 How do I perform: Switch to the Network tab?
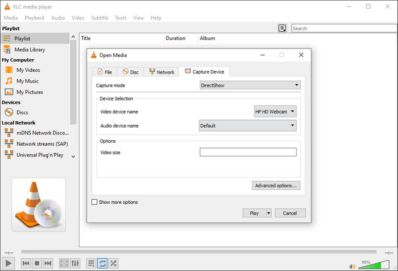pyautogui.click(x=161, y=72)
